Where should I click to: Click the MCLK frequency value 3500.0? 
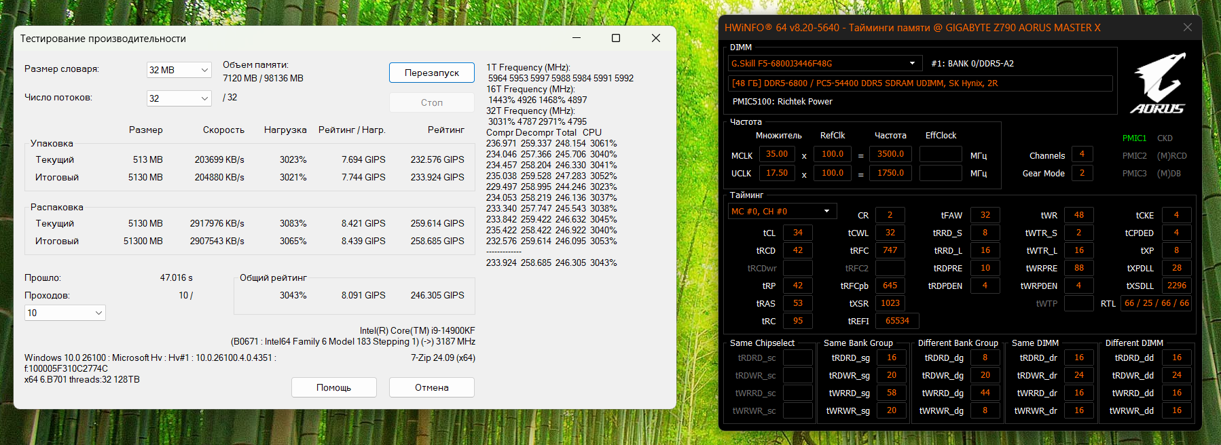point(890,154)
